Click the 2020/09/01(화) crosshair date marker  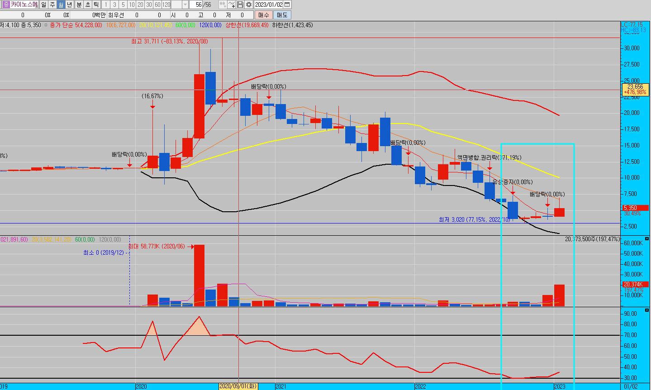(238, 386)
